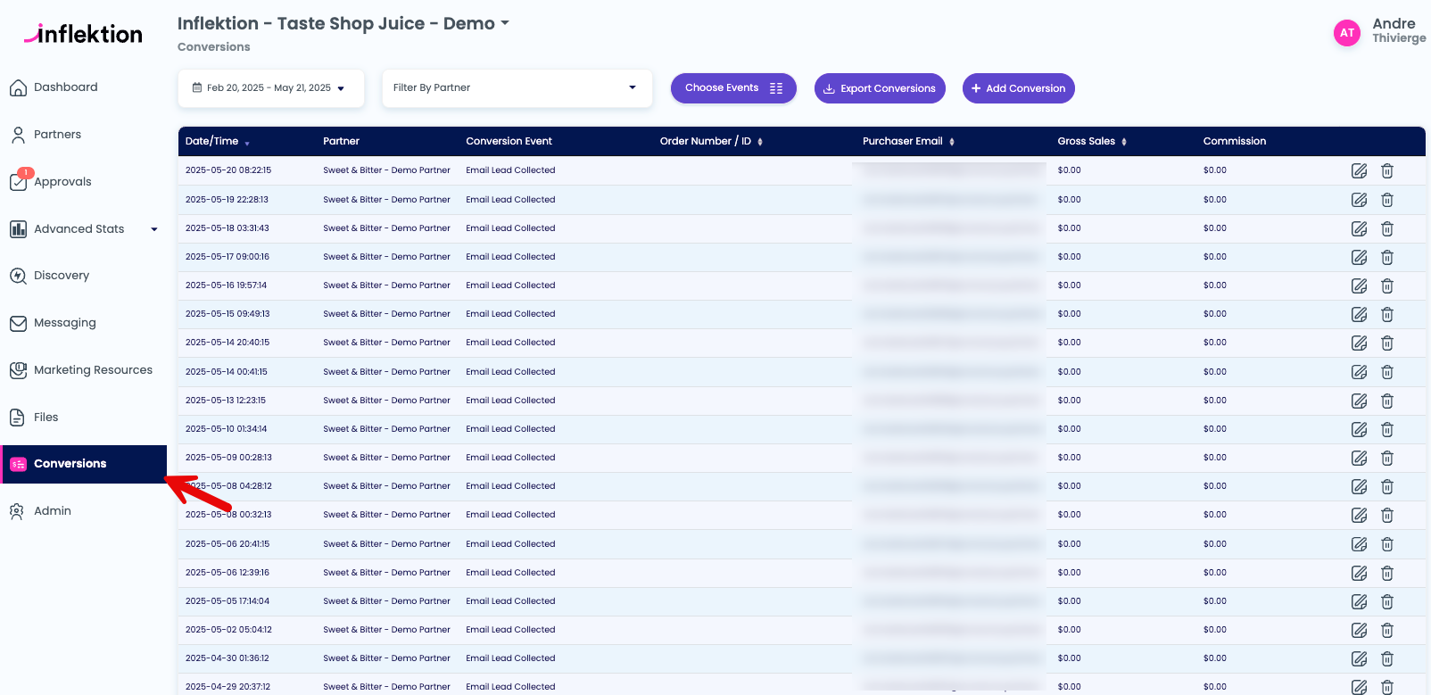Click the AT user avatar
The height and width of the screenshot is (695, 1431).
point(1347,33)
